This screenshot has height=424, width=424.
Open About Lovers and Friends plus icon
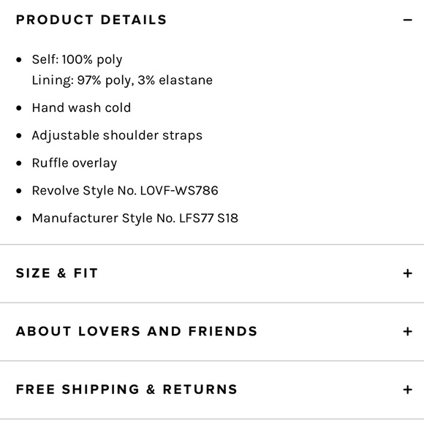coord(407,331)
